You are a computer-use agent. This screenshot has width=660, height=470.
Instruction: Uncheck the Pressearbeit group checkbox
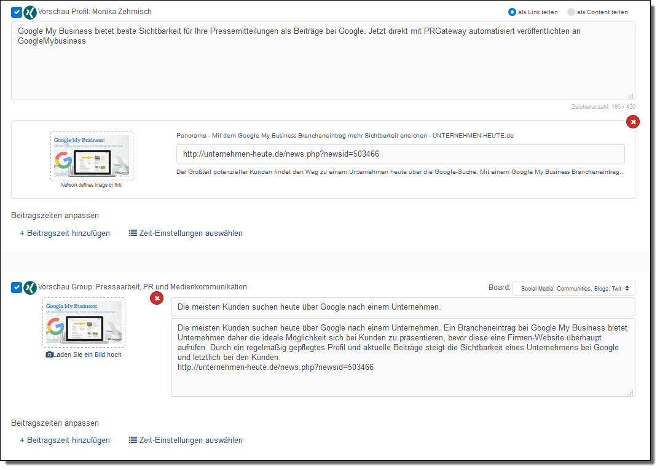pos(17,288)
